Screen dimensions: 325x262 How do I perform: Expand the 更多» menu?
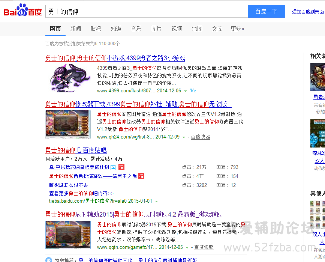(x=237, y=29)
